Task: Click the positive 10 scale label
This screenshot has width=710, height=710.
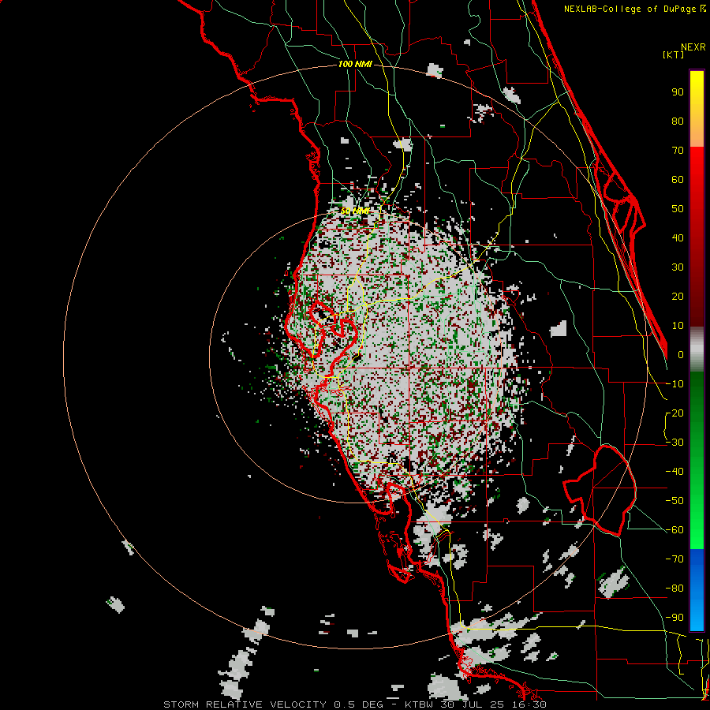Action: tap(678, 326)
